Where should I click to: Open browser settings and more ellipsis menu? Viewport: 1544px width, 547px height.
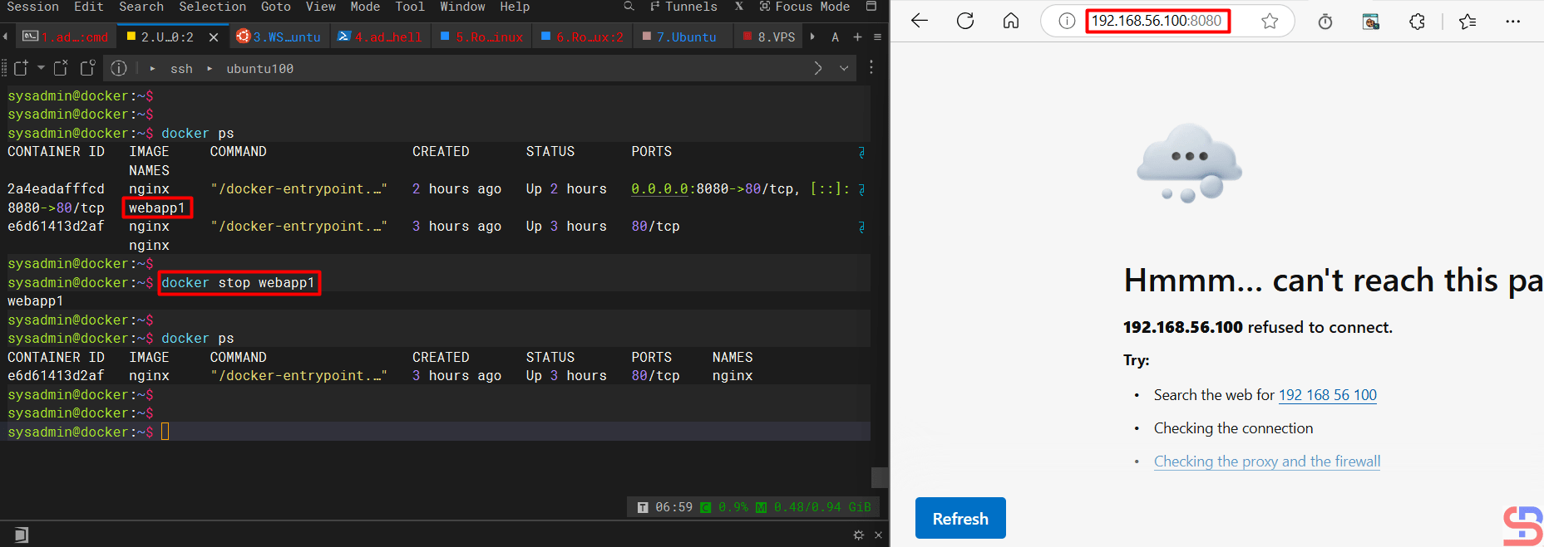coord(1512,22)
